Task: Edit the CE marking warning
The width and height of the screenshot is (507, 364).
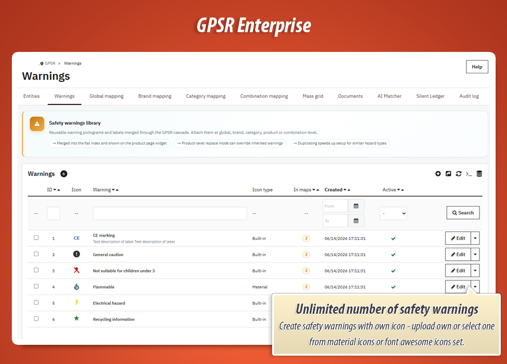Action: [x=458, y=238]
